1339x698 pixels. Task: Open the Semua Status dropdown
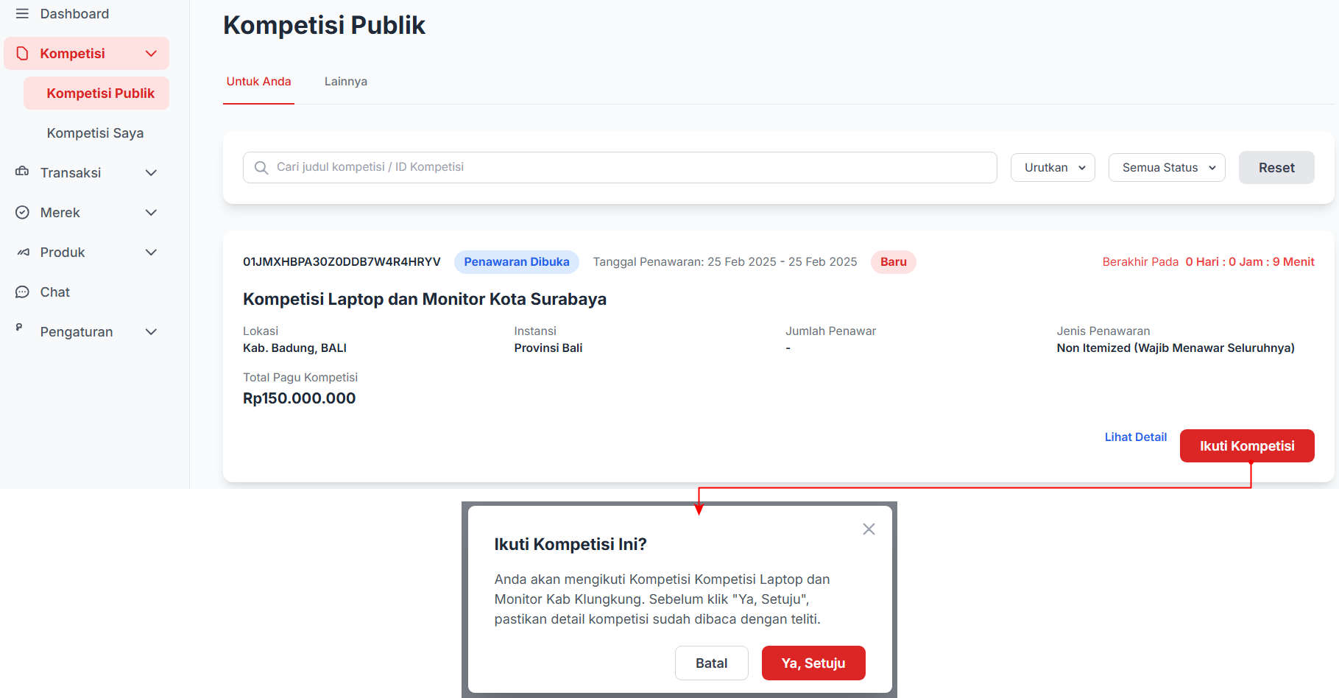(1167, 168)
